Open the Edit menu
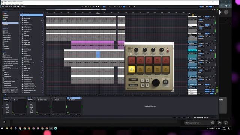This screenshot has height=135, width=240. (x=5, y=4)
